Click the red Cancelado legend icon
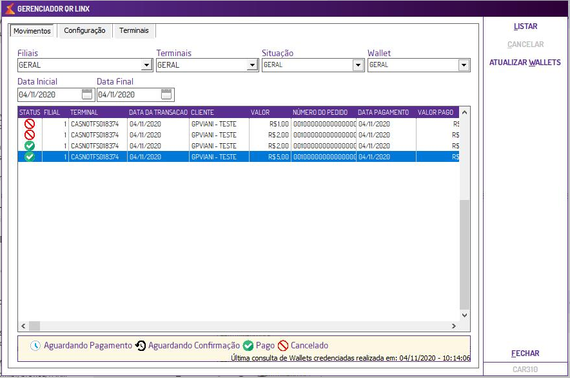This screenshot has height=378, width=570. [x=283, y=346]
